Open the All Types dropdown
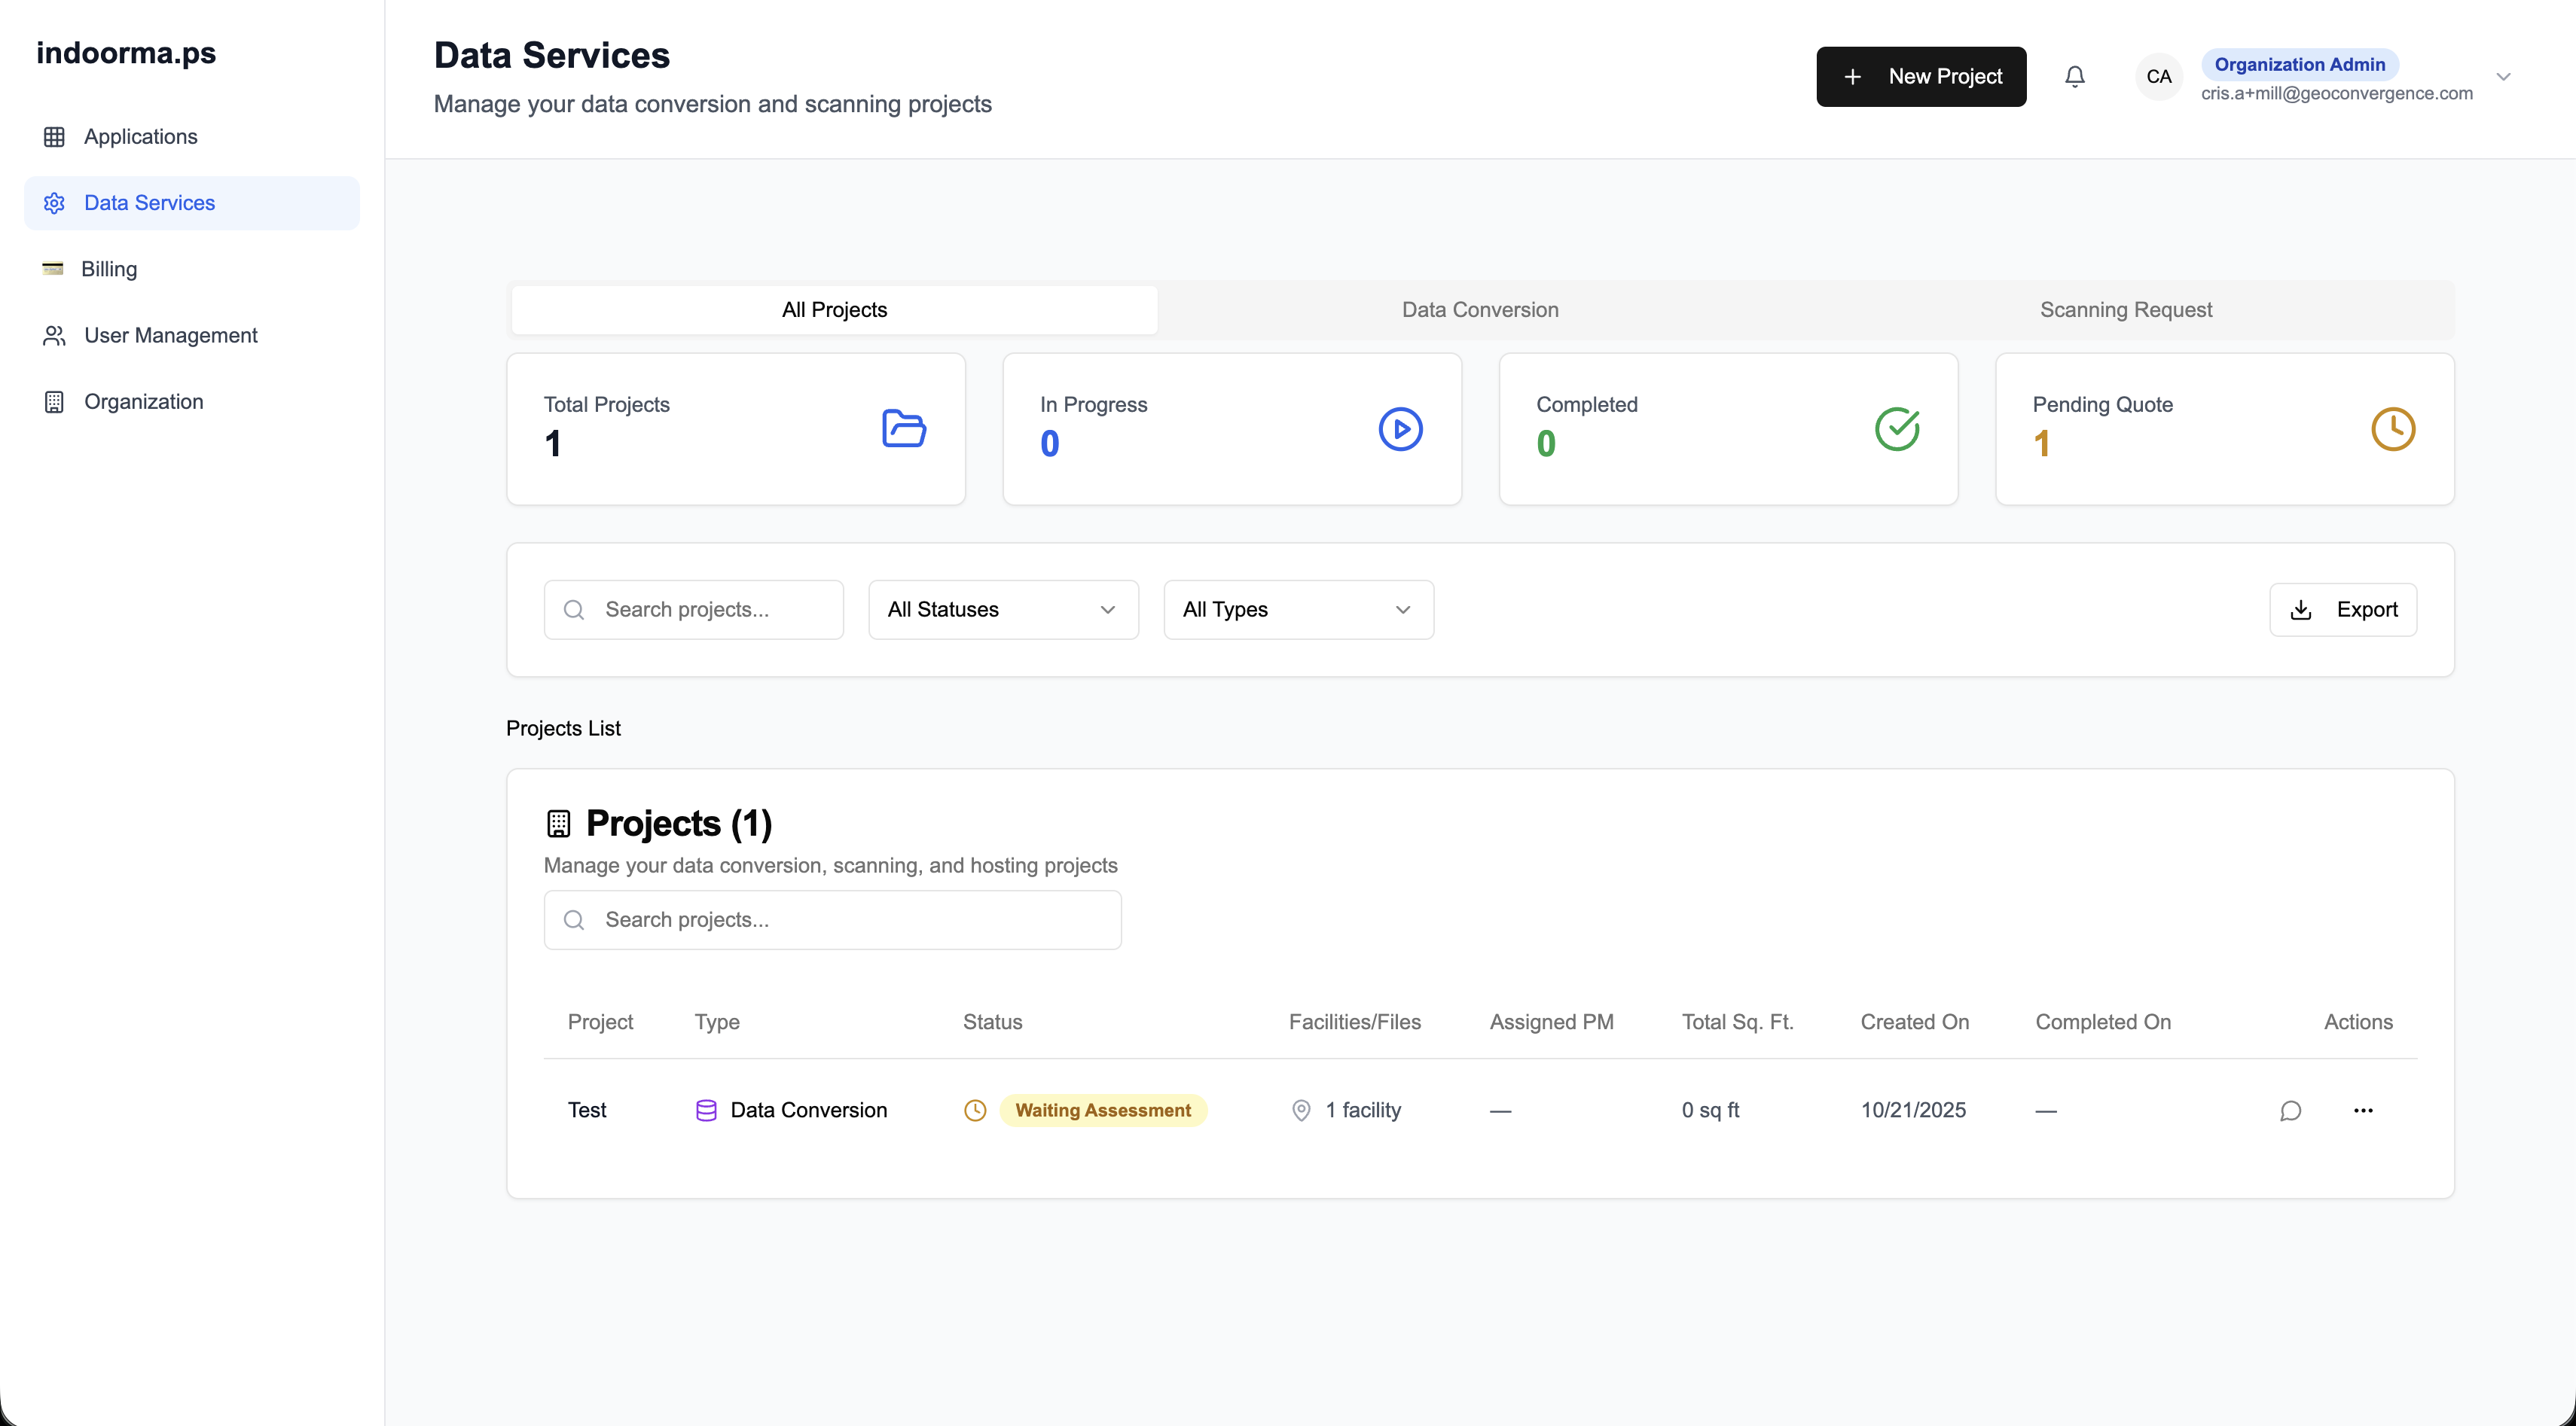Screen dimensions: 2576x1426 pos(1298,610)
